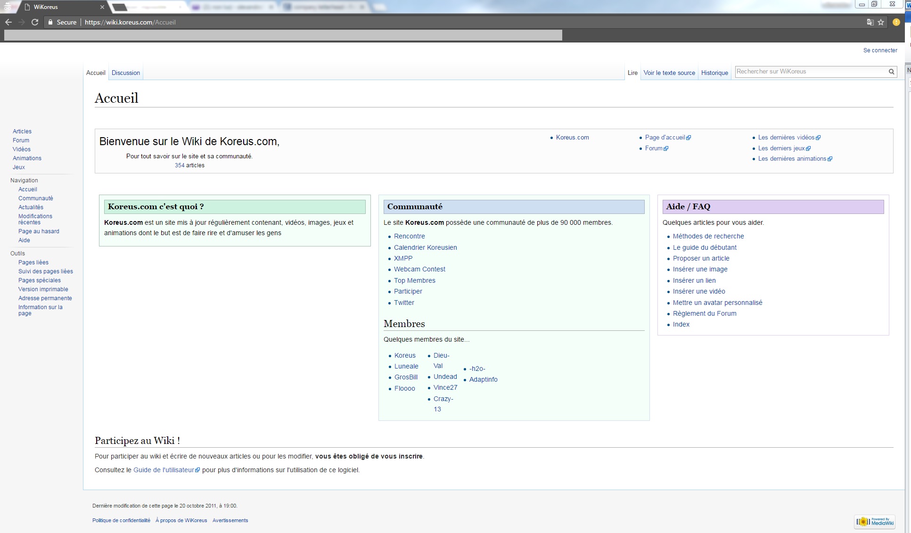Open the Calendrier Koreusien link
The width and height of the screenshot is (911, 533).
click(425, 247)
